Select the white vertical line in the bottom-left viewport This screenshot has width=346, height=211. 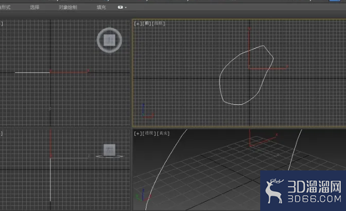coord(50,180)
